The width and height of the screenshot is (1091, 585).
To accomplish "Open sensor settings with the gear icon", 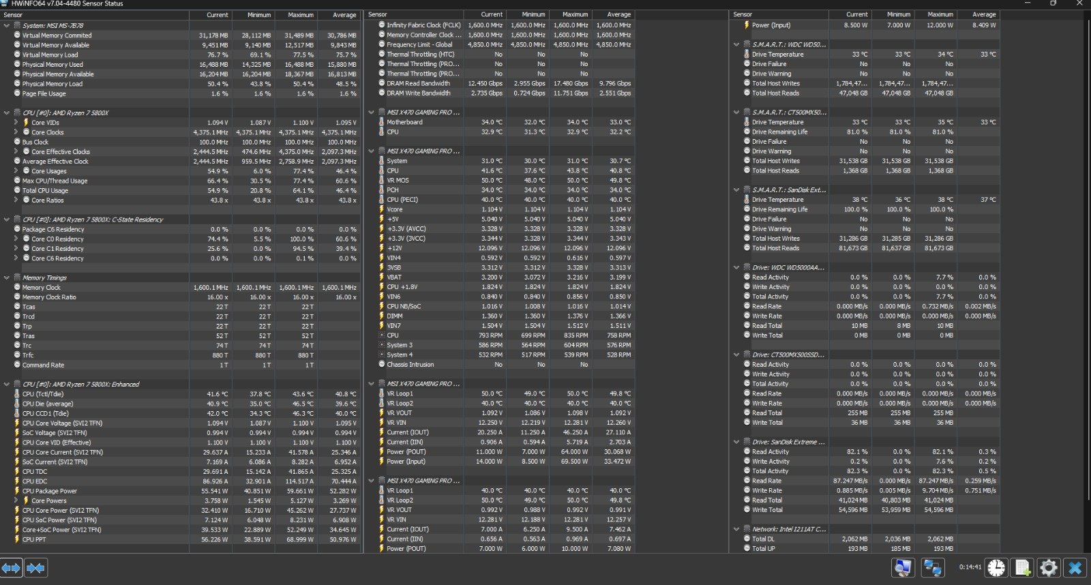I will click(1049, 567).
